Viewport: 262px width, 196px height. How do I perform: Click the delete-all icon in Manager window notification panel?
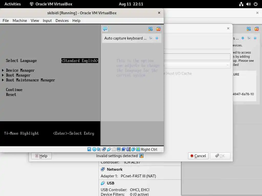coord(256,29)
